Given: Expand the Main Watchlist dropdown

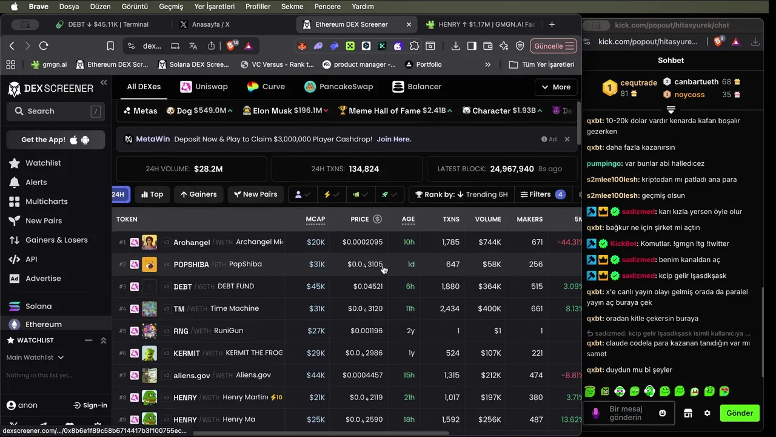Looking at the screenshot, I should [35, 357].
